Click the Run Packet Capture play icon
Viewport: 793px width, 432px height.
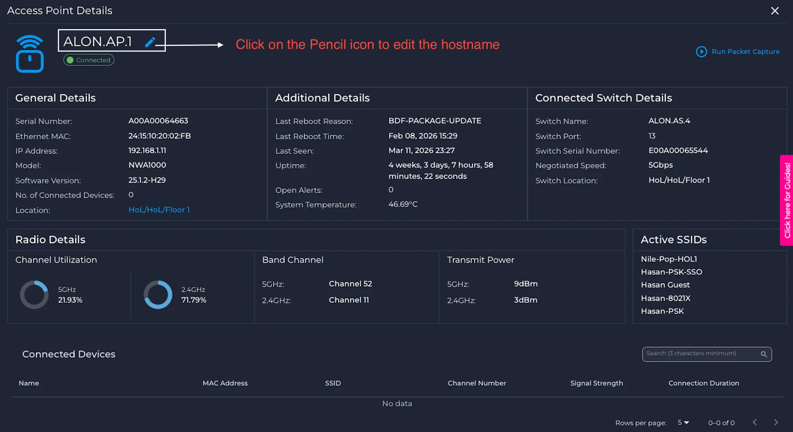coord(701,52)
